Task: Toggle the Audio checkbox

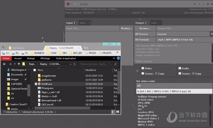Action: click(180, 68)
